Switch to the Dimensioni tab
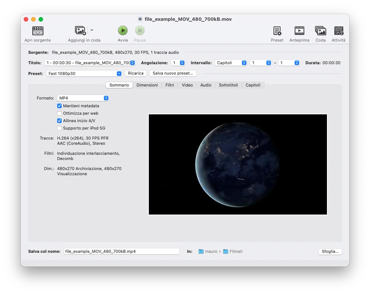370x294 pixels. pyautogui.click(x=147, y=85)
